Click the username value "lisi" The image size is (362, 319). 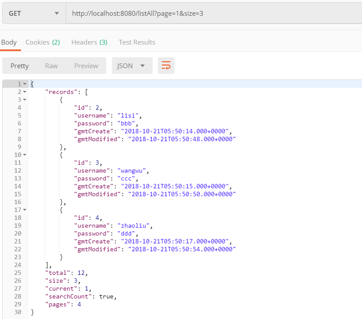coord(128,115)
